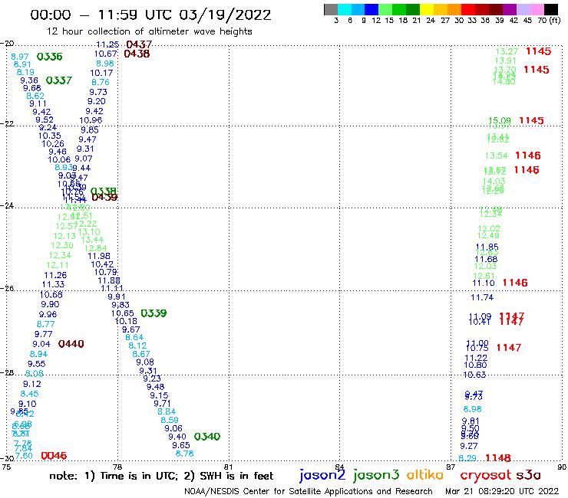568x498 pixels.
Task: Select the bright red swatch above label 33
Action: coord(468,9)
